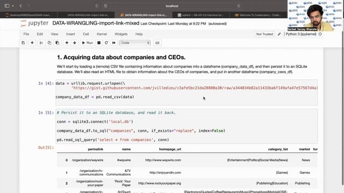The width and height of the screenshot is (344, 193).
Task: Click the pencil edit icon
Action: [x=279, y=34]
